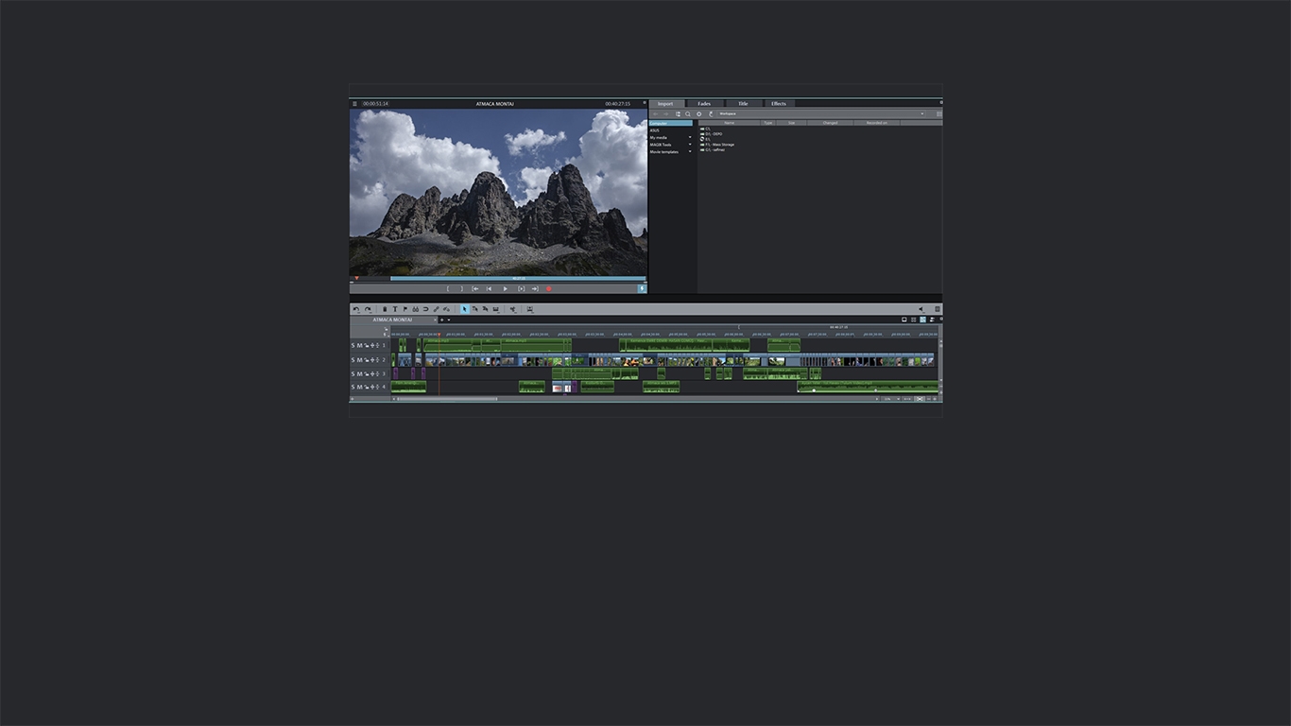This screenshot has height=726, width=1291.
Task: Solo track 4
Action: coord(353,388)
